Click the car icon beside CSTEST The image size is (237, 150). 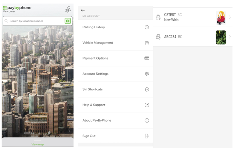pyautogui.click(x=158, y=17)
